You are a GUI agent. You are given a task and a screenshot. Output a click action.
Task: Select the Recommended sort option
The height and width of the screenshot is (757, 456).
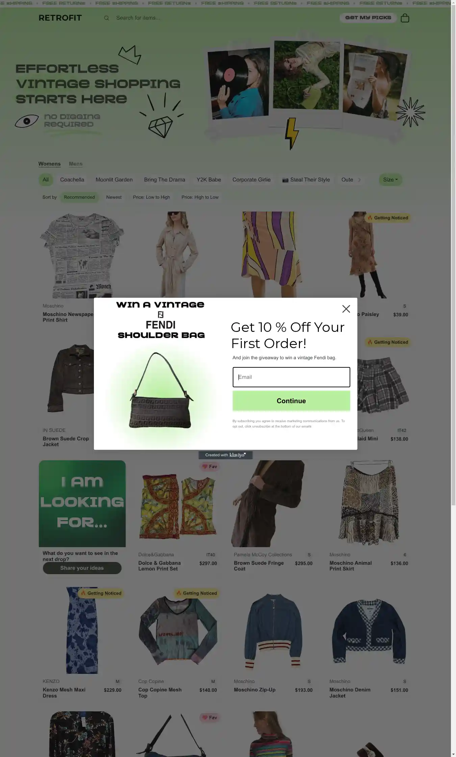(79, 197)
